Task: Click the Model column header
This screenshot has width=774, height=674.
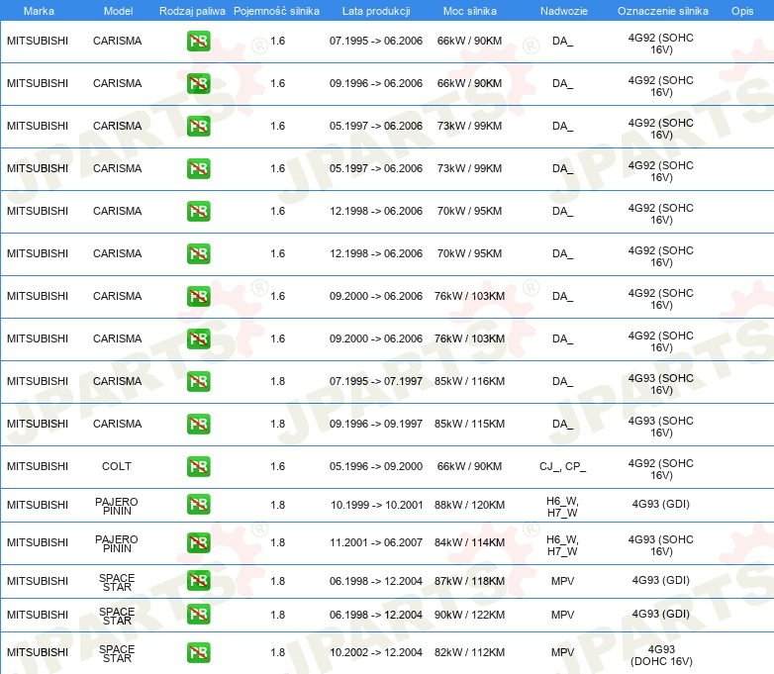Action: [x=117, y=11]
